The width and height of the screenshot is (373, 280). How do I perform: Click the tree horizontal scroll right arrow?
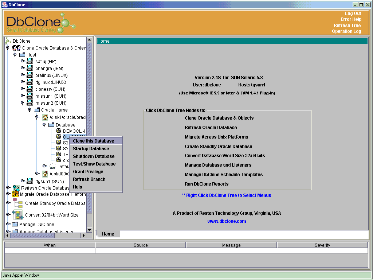[83, 236]
